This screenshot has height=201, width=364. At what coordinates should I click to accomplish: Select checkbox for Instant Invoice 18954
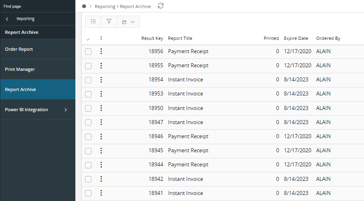pos(88,80)
